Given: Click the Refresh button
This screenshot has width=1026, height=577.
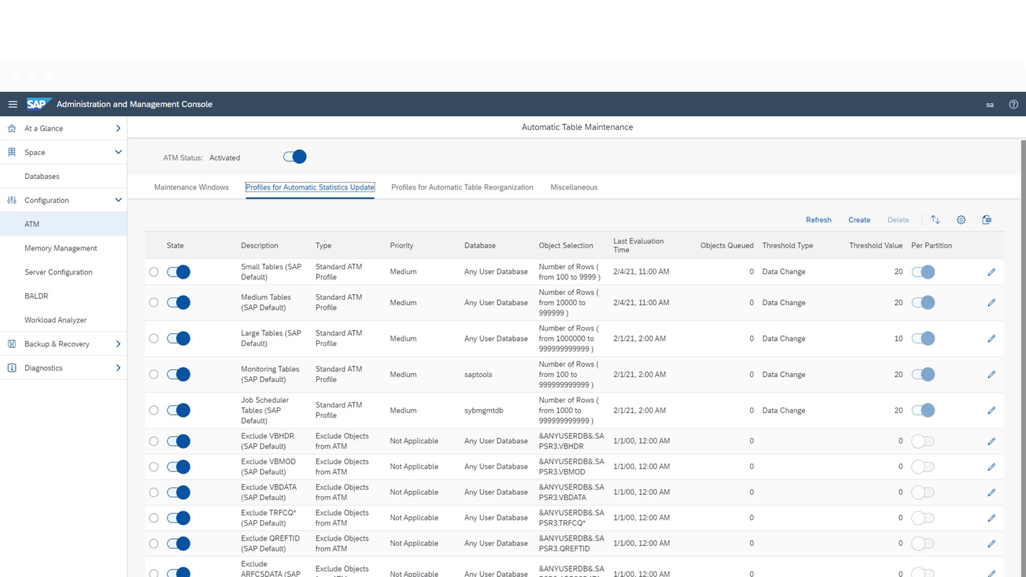Looking at the screenshot, I should 818,220.
